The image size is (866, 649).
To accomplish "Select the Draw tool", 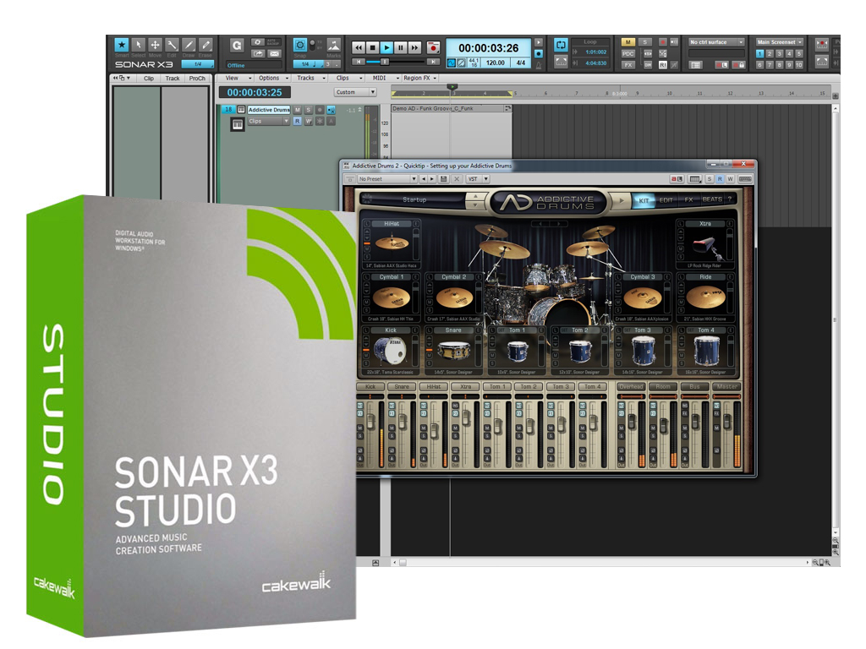I will [189, 45].
